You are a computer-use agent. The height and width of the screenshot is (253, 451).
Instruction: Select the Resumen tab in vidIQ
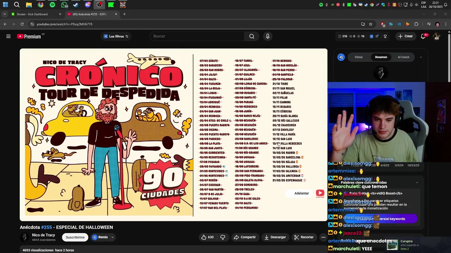381,57
